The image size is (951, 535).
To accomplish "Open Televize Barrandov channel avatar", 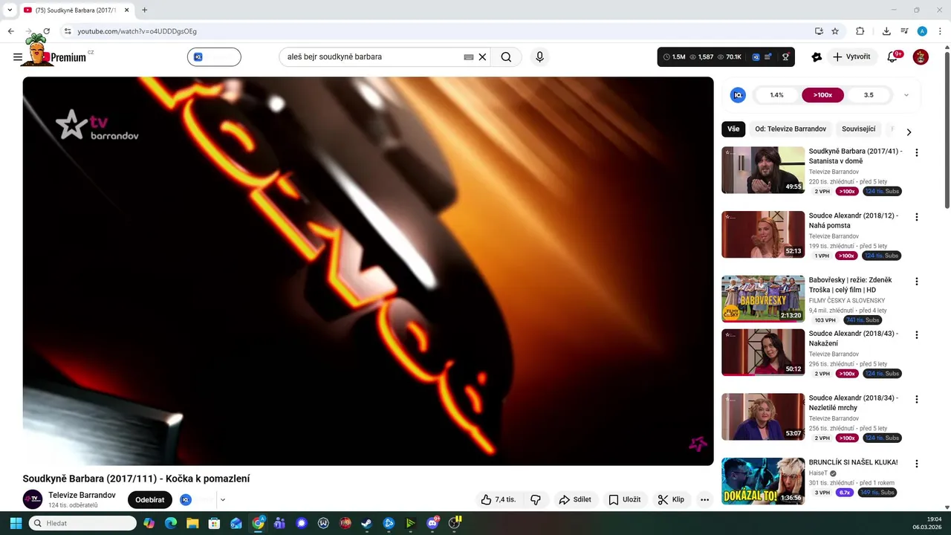I will point(33,500).
